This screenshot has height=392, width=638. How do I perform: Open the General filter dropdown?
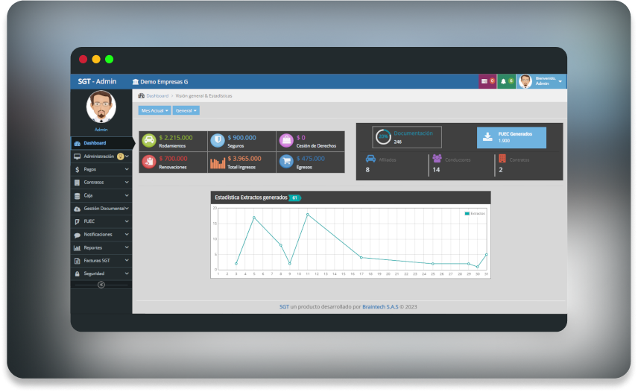click(186, 110)
